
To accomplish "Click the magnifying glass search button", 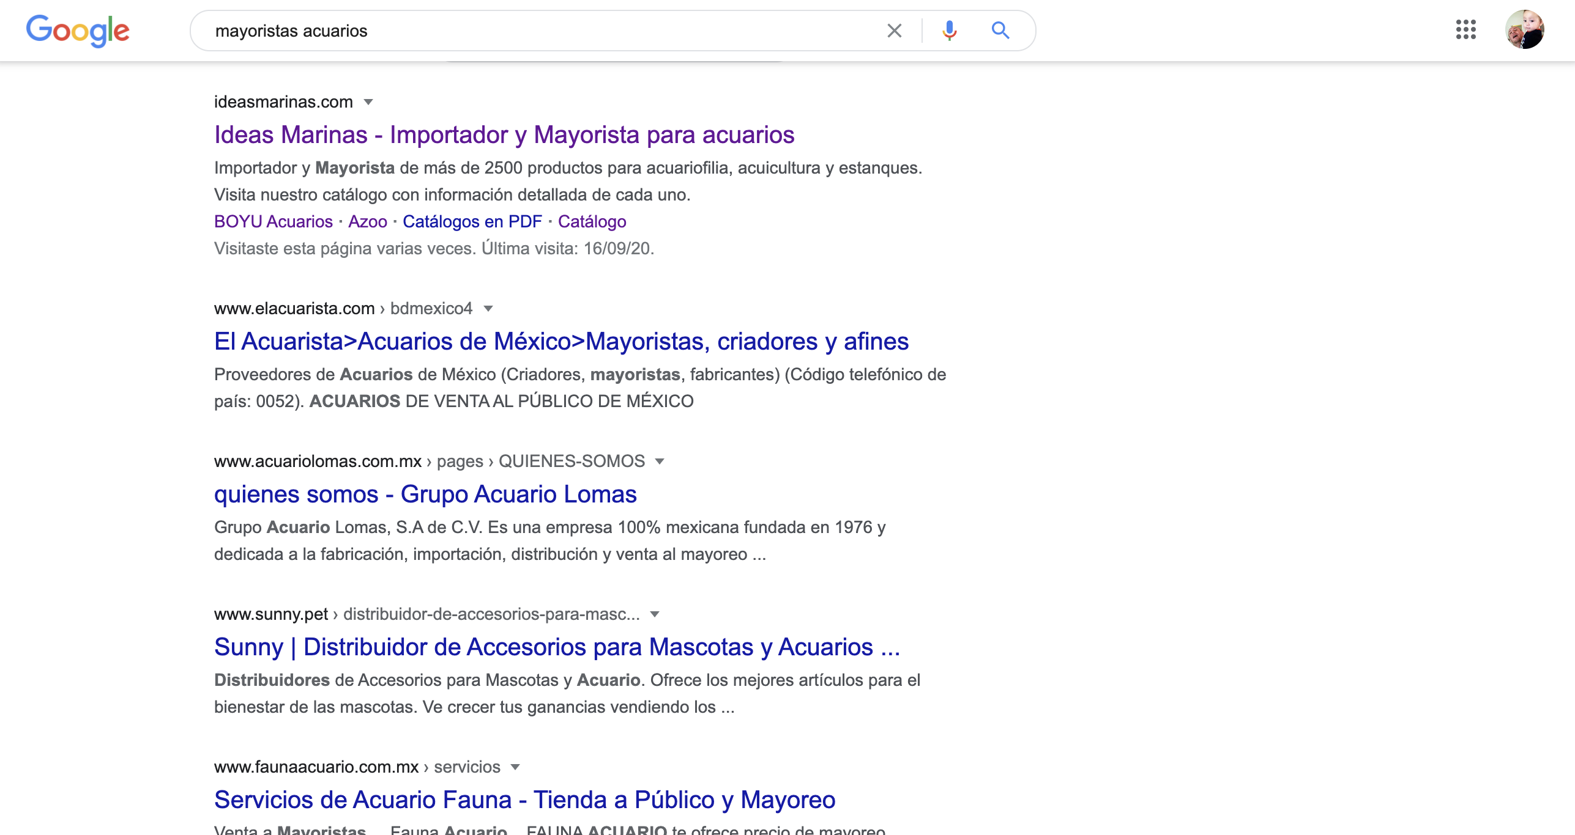I will click(1000, 30).
